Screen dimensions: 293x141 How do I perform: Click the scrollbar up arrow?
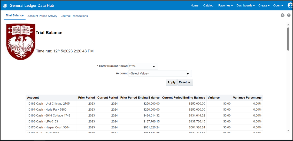(288, 25)
